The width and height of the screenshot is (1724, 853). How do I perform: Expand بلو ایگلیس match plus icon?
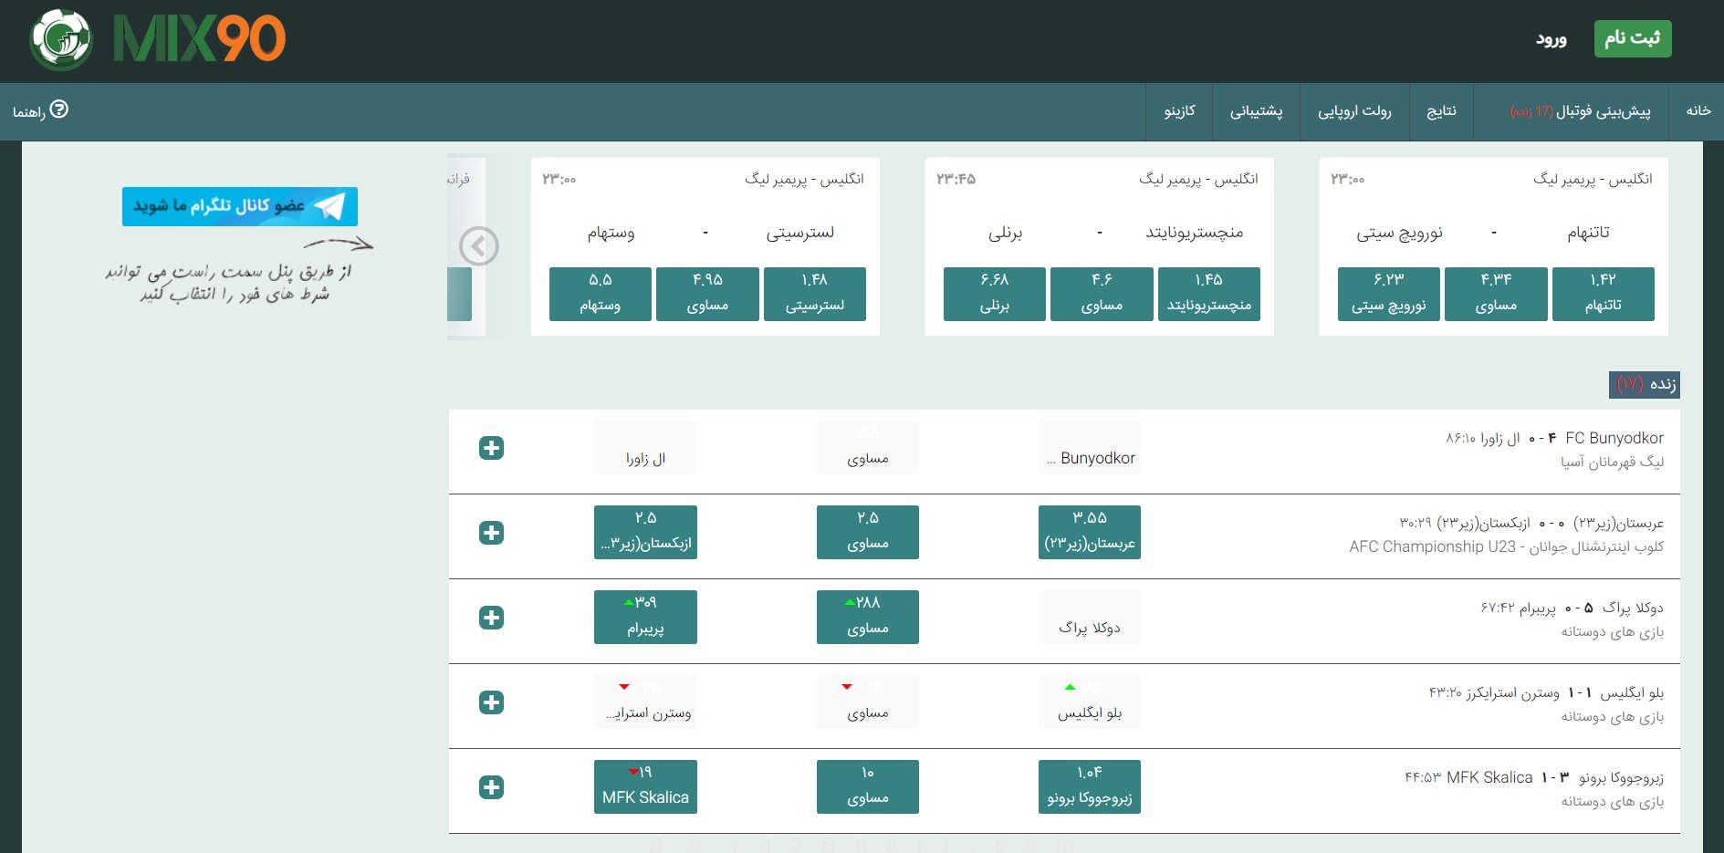(x=491, y=702)
